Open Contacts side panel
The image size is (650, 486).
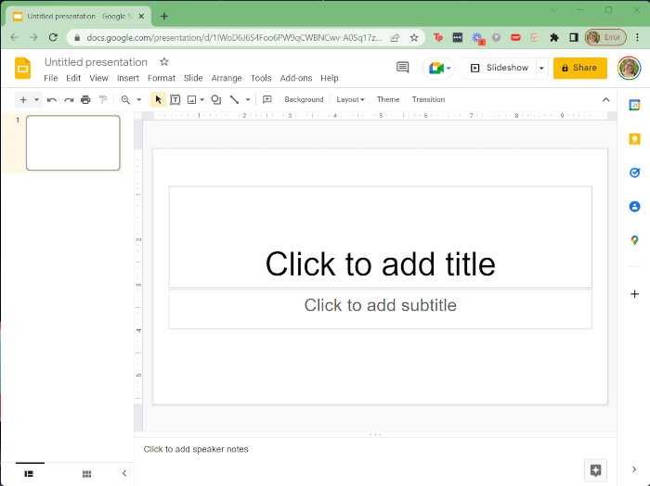[x=634, y=206]
